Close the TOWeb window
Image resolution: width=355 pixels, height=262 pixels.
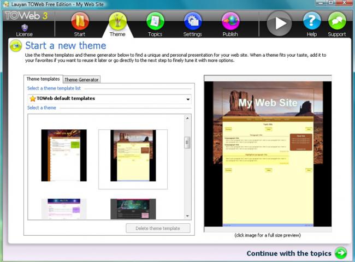click(x=345, y=3)
